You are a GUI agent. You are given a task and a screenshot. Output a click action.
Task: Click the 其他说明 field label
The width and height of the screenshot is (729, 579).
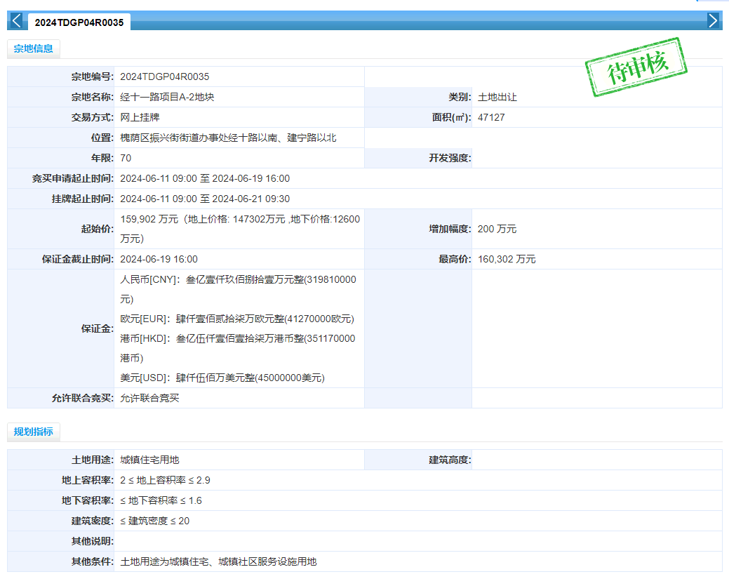[x=92, y=541]
